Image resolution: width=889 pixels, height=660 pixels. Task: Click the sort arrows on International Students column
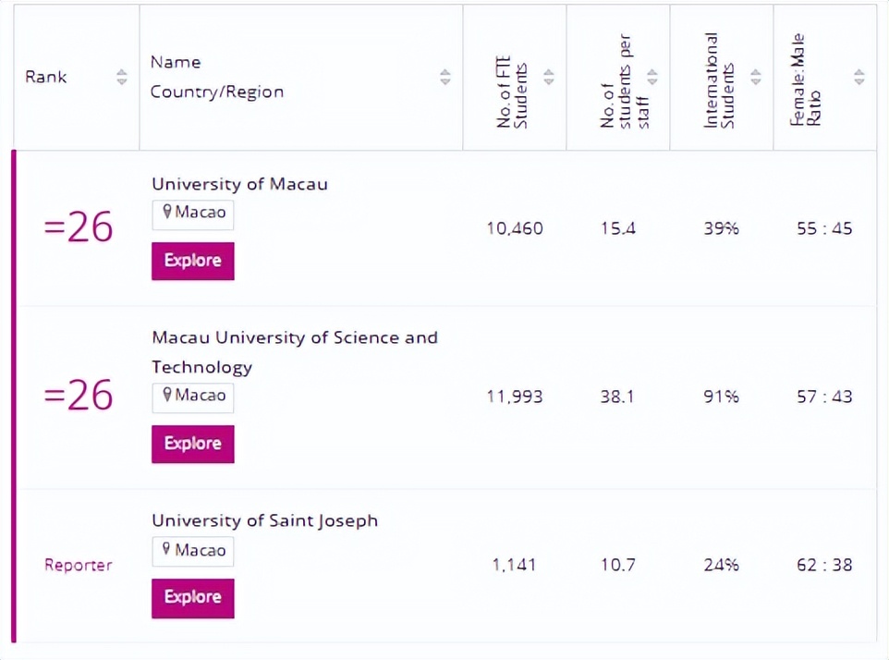756,78
